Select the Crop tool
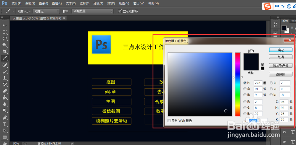Viewport: 296px width, 145px height. [5, 51]
